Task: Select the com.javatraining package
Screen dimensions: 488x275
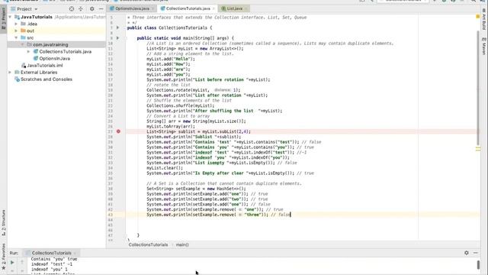Action: click(x=50, y=44)
